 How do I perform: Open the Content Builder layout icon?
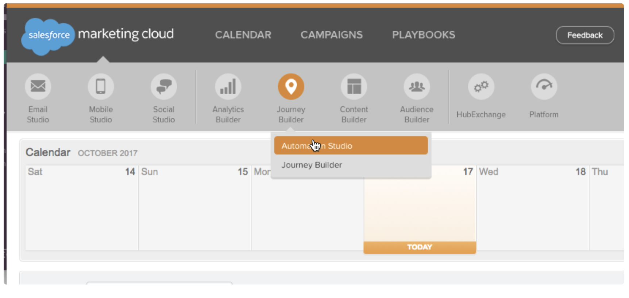coord(354,86)
